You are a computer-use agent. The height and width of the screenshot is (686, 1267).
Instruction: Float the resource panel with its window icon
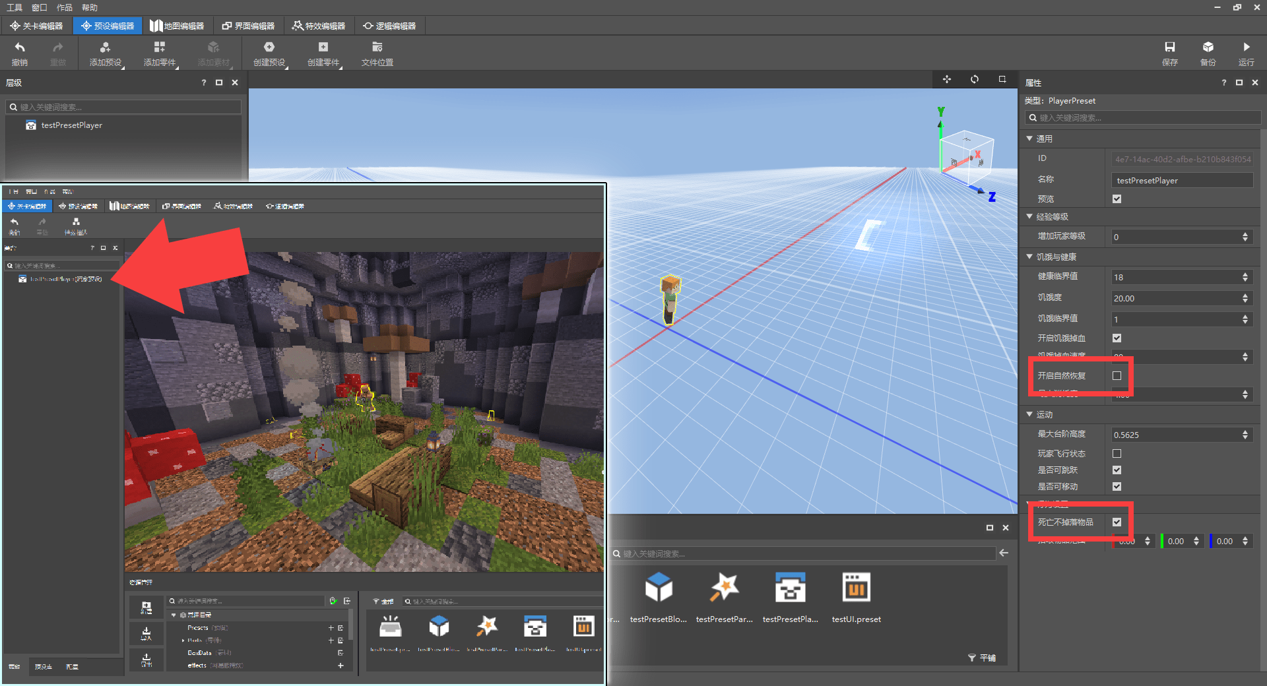pos(990,528)
